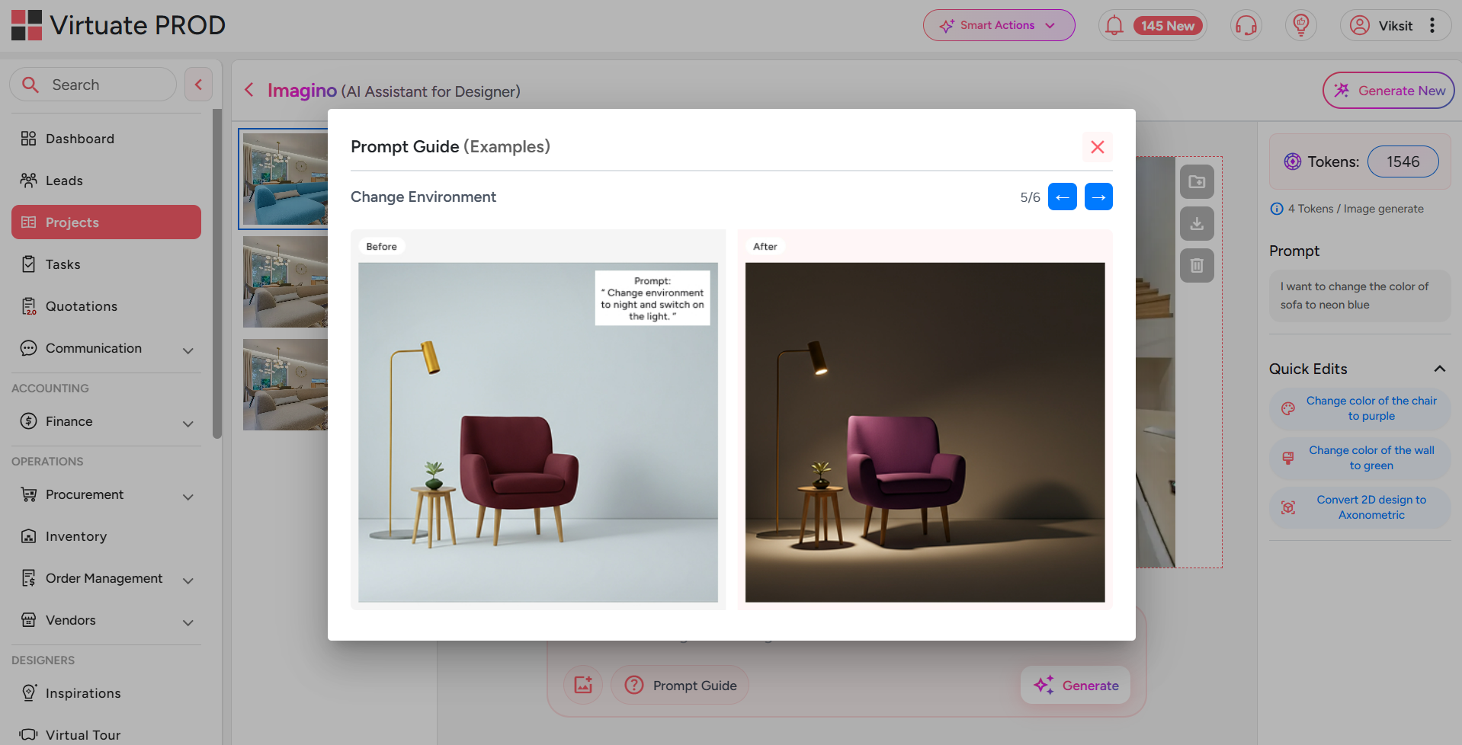Click the Generate New button
The image size is (1462, 745).
[1388, 90]
